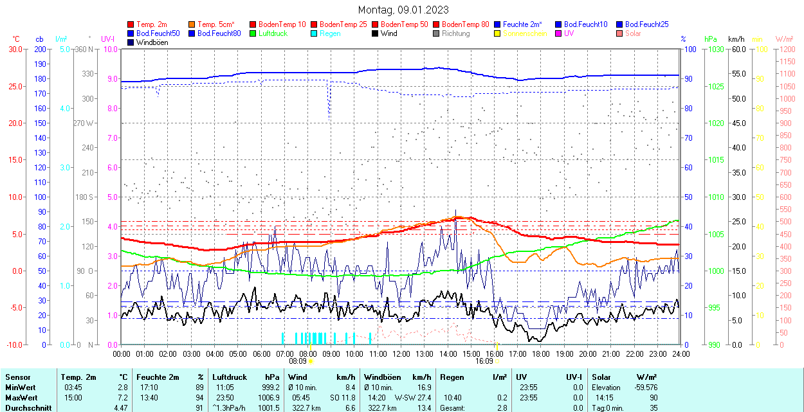The height and width of the screenshot is (412, 804).
Task: Toggle the Feuchte 2m* legend label
Action: [525, 24]
